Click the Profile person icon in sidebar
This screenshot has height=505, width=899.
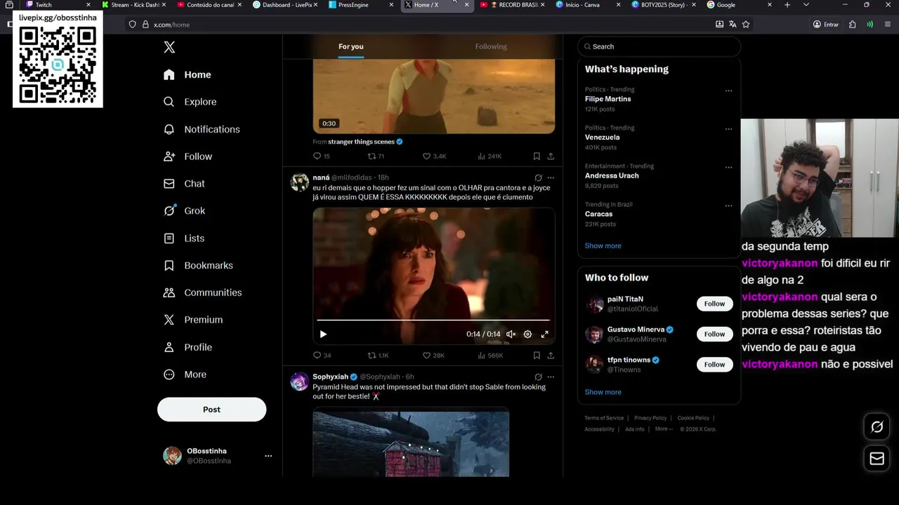(x=169, y=347)
